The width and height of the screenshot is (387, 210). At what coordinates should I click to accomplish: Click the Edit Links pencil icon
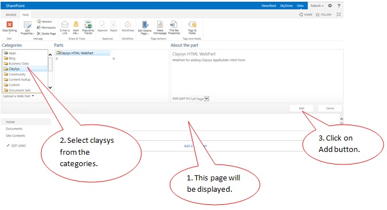(x=8, y=146)
